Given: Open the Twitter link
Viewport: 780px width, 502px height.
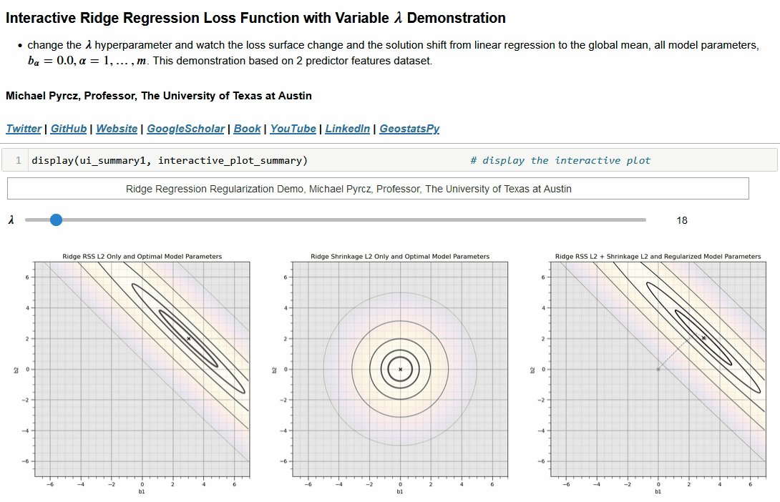Looking at the screenshot, I should 24,129.
